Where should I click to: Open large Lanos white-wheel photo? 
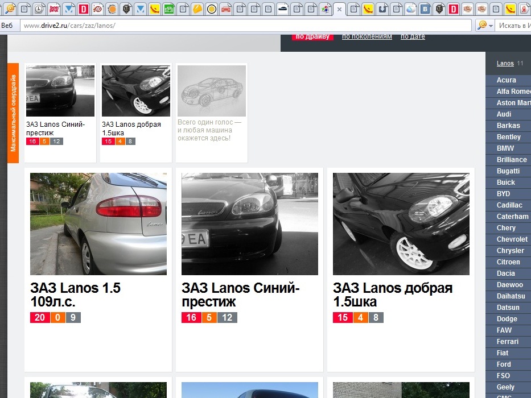coord(401,224)
